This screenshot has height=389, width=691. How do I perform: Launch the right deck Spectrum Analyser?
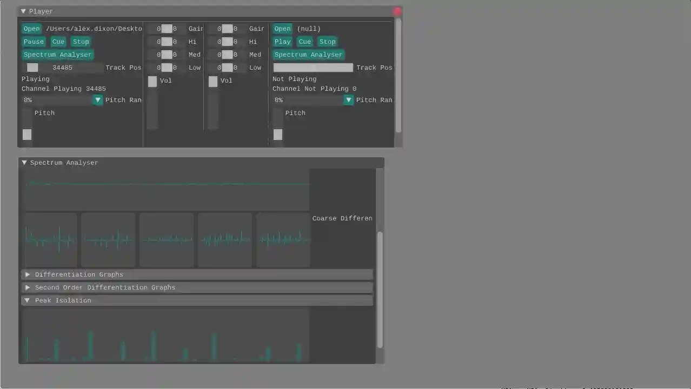click(x=308, y=54)
